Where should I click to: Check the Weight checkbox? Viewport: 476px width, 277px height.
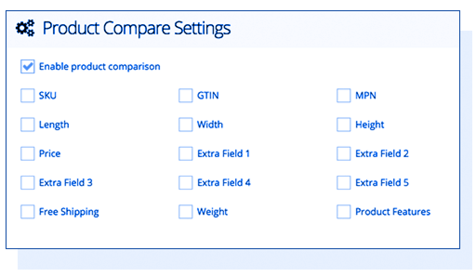point(185,211)
